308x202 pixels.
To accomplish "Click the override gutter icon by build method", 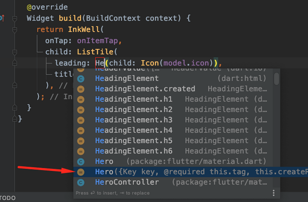I will (2, 19).
